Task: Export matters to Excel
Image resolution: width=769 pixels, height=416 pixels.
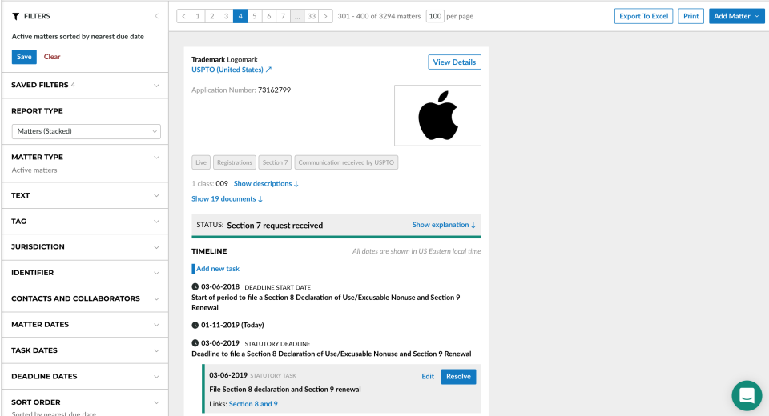Action: (643, 16)
